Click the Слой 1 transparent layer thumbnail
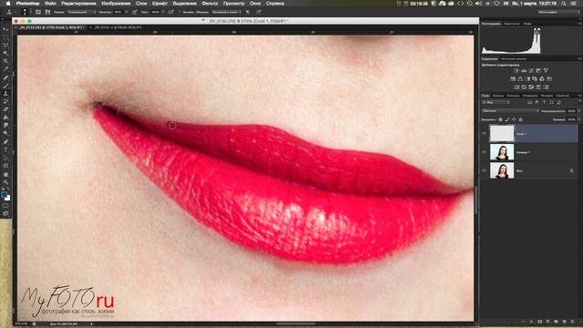 coord(502,133)
